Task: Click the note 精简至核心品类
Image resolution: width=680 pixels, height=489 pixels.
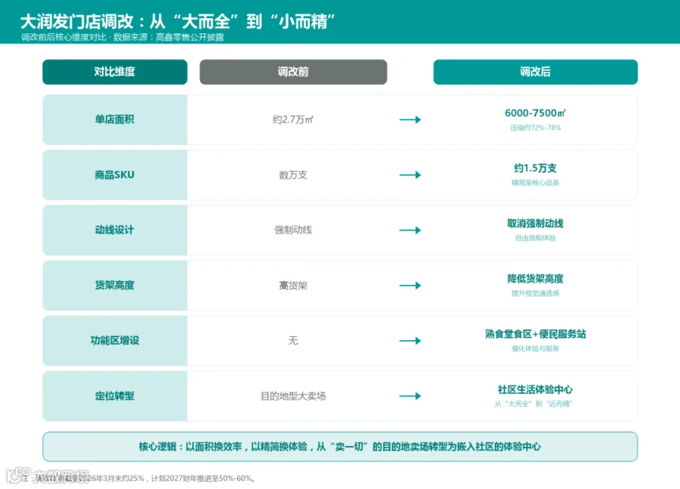Action: [x=535, y=183]
